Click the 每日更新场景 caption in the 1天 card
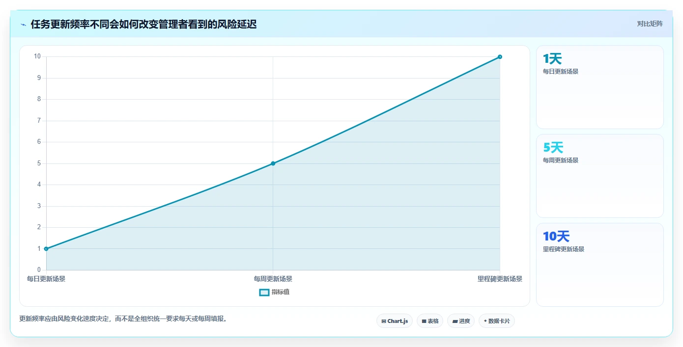The image size is (683, 347). pos(561,71)
